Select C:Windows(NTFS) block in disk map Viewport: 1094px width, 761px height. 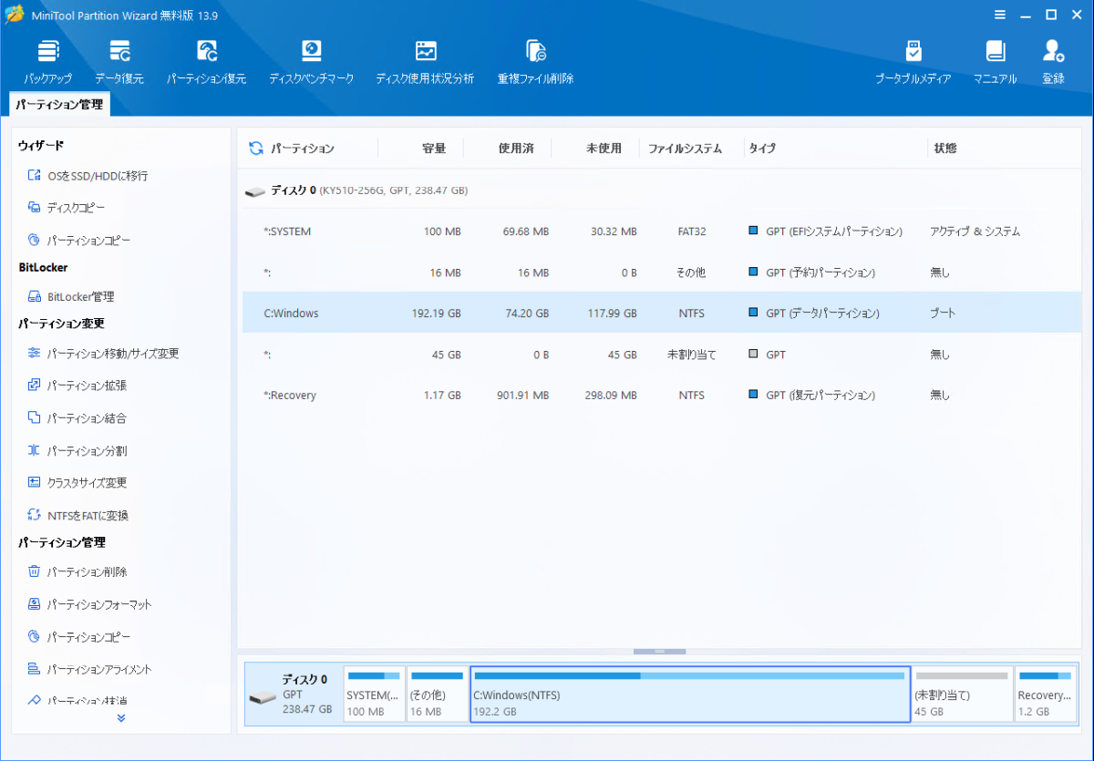(690, 694)
